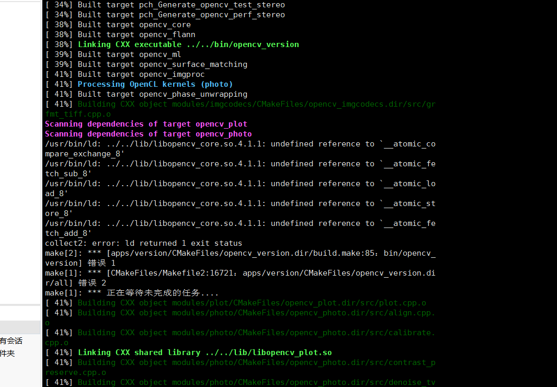557x387 pixels.
Task: Click the 'Built target opencv_ml' line
Action: pos(113,55)
